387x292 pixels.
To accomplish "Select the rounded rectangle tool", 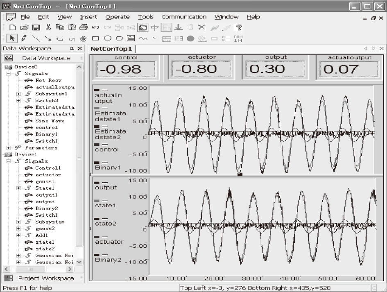I will 119,38.
